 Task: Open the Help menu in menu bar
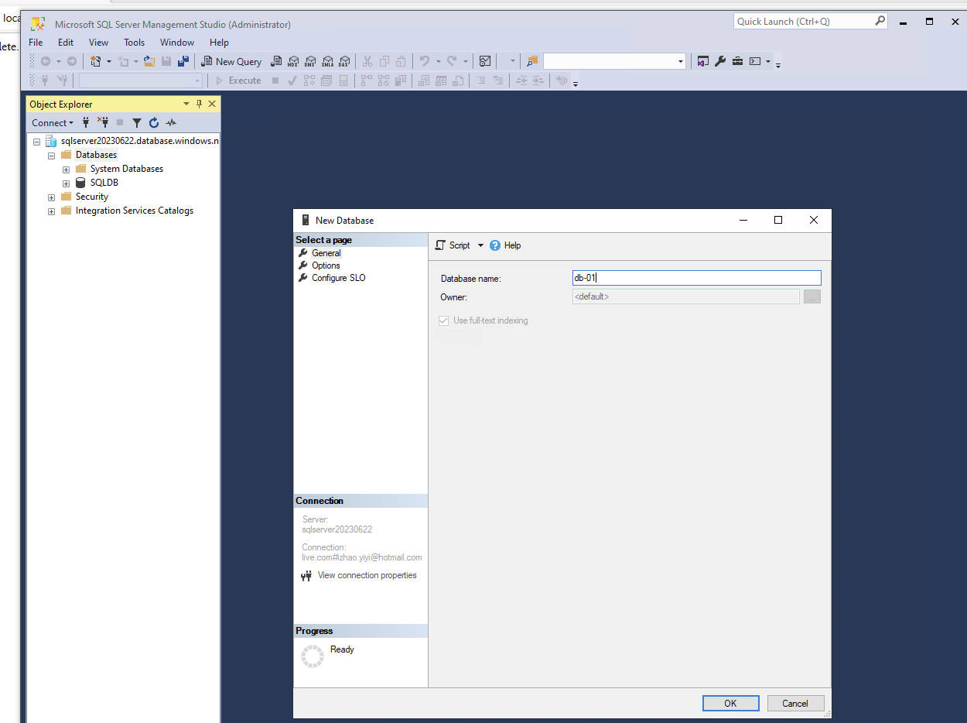coord(219,43)
